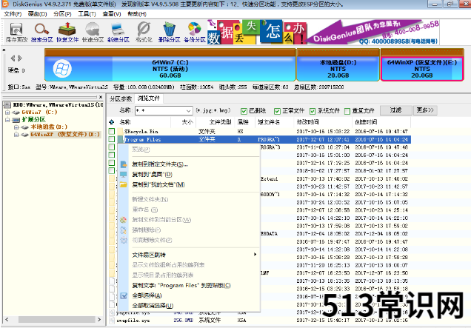
Task: Click the 更多>> more options button
Action: pos(425,110)
